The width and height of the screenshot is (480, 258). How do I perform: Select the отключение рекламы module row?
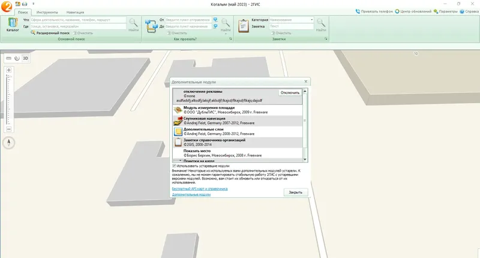(x=238, y=96)
